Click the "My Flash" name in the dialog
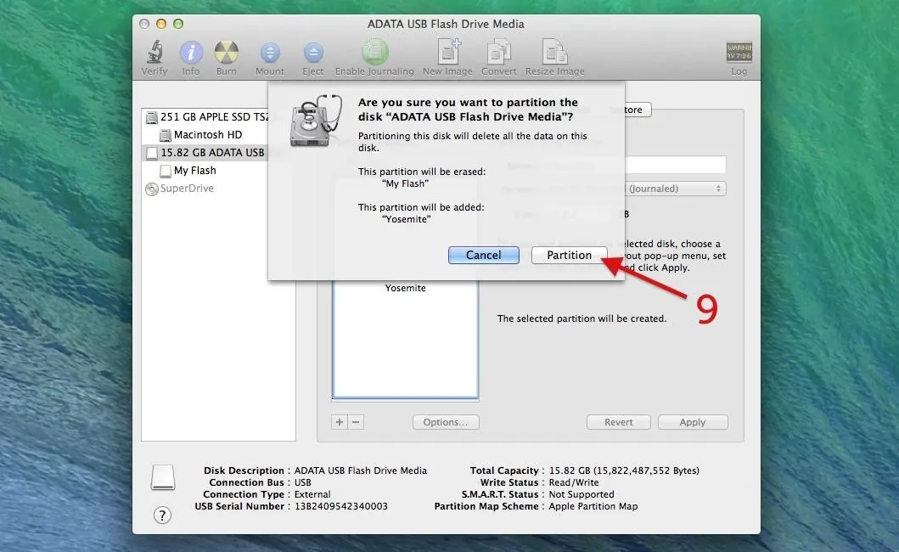899x552 pixels. 405,183
